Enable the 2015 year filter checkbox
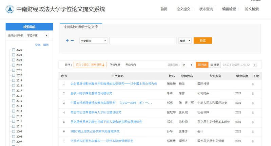The image size is (271, 146). click(14, 101)
